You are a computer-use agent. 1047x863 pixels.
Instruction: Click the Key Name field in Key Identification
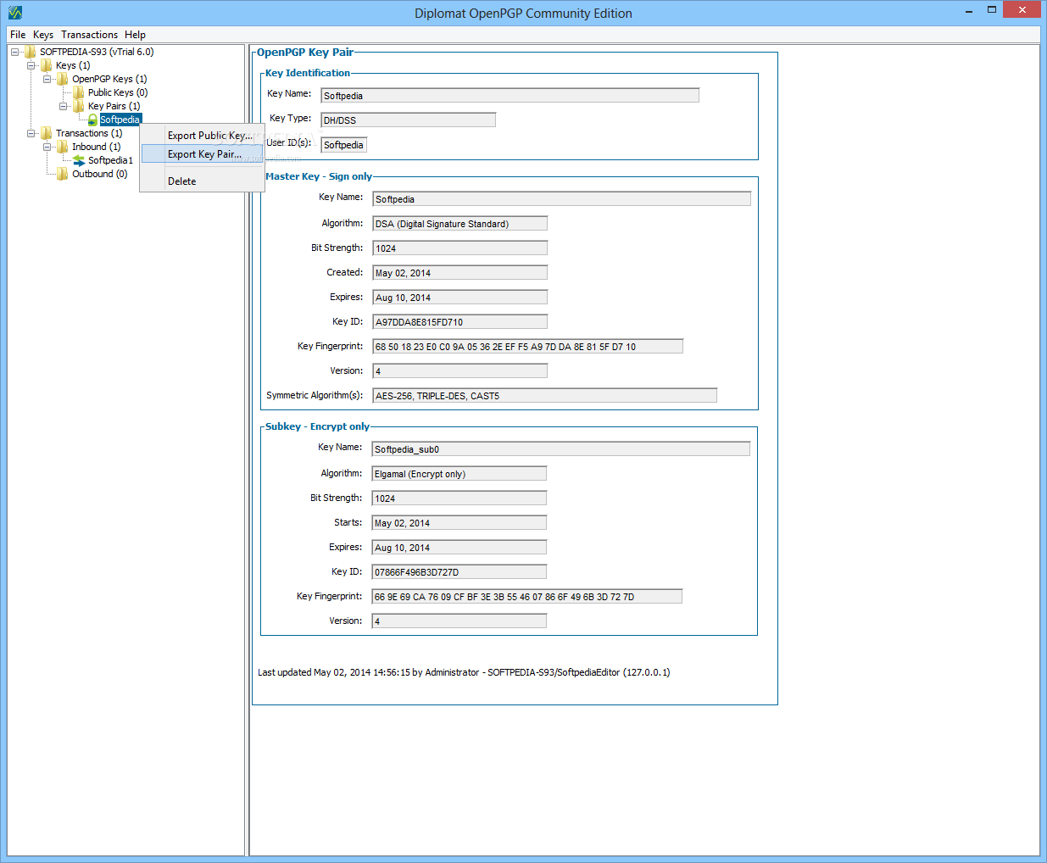[x=510, y=96]
